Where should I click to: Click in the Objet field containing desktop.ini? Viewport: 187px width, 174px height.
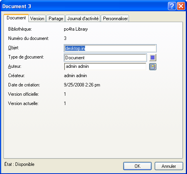(110, 48)
